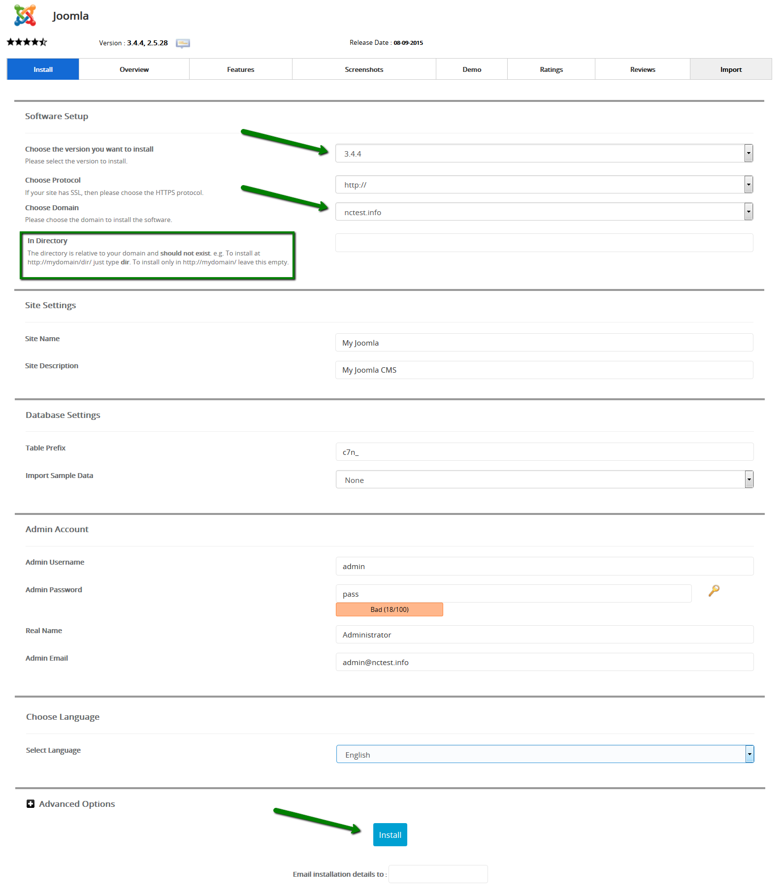Image resolution: width=782 pixels, height=894 pixels.
Task: Switch to the Install tab
Action: [43, 69]
